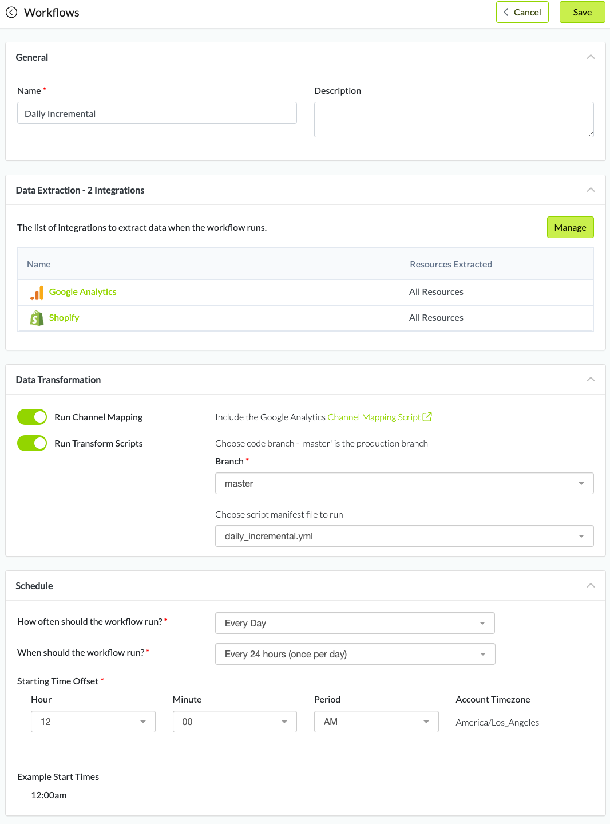This screenshot has height=824, width=610.
Task: Collapse the Data Transformation section chevron
Action: (x=591, y=380)
